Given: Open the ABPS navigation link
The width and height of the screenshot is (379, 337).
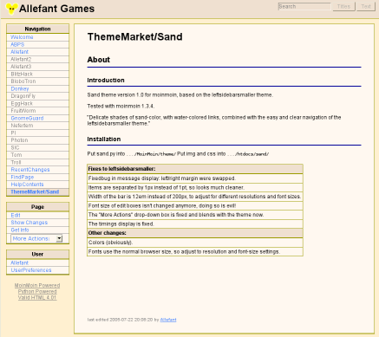Looking at the screenshot, I should [17, 45].
